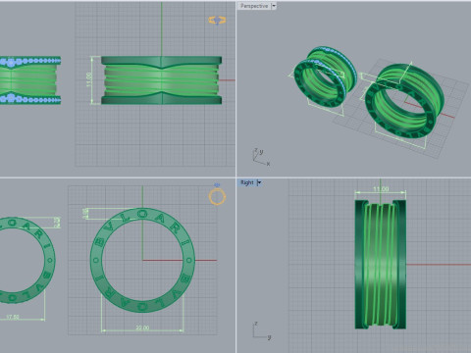Select the blue-gem ring in the top-left view
The image size is (471, 353).
coord(30,80)
